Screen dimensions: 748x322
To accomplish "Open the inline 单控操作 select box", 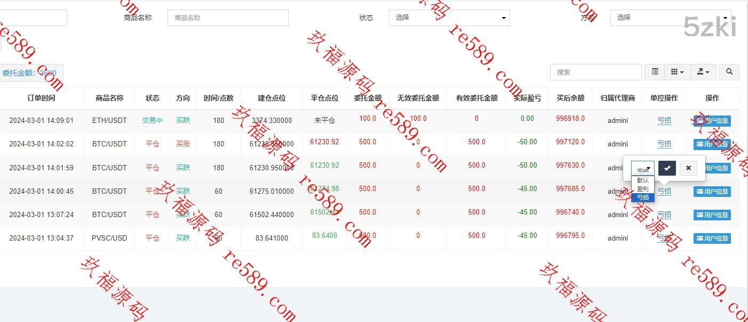I will click(x=643, y=169).
